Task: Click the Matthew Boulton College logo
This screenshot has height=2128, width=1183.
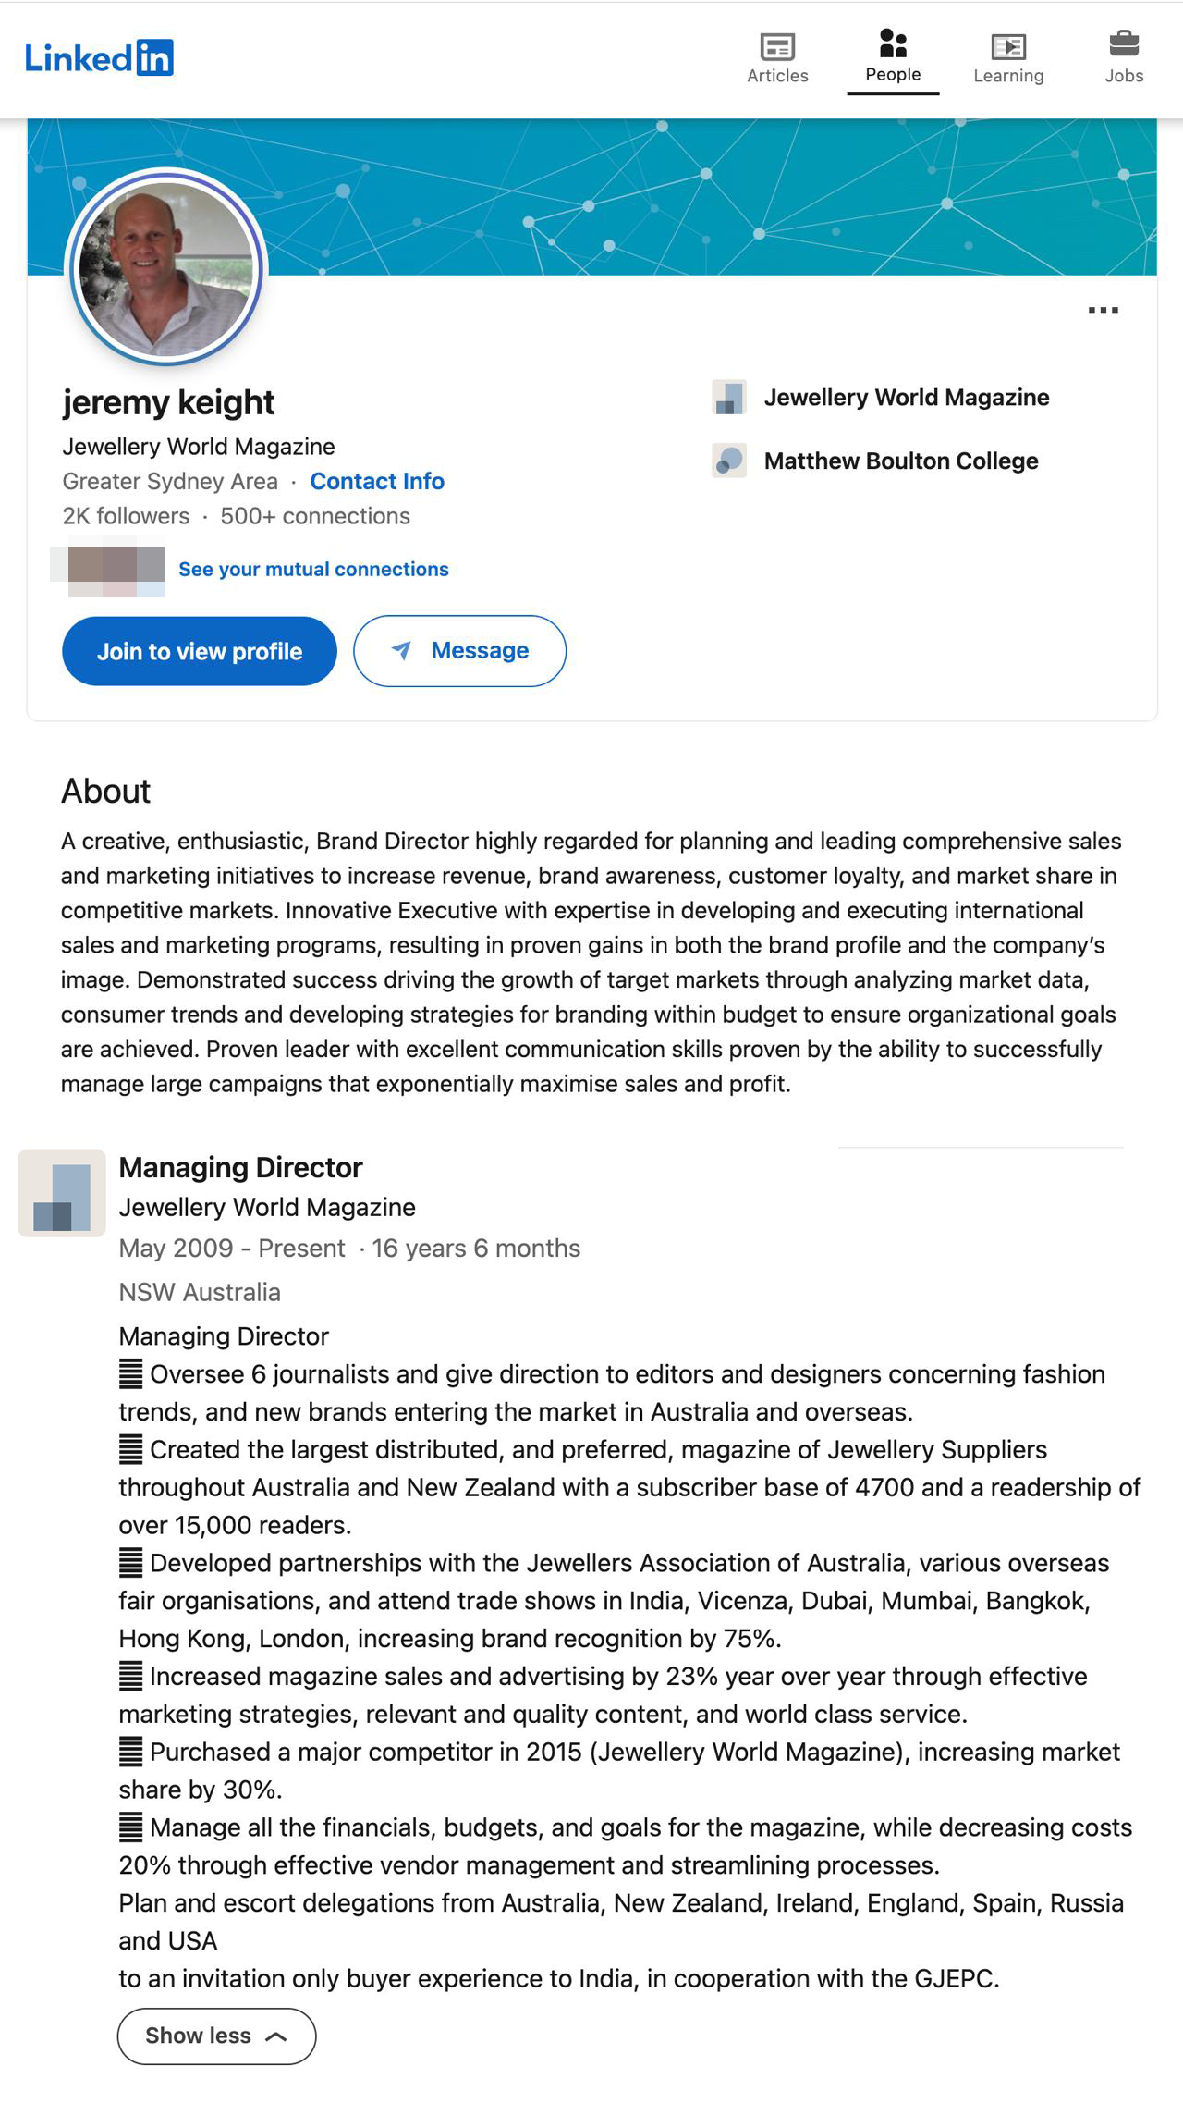Action: 729,461
